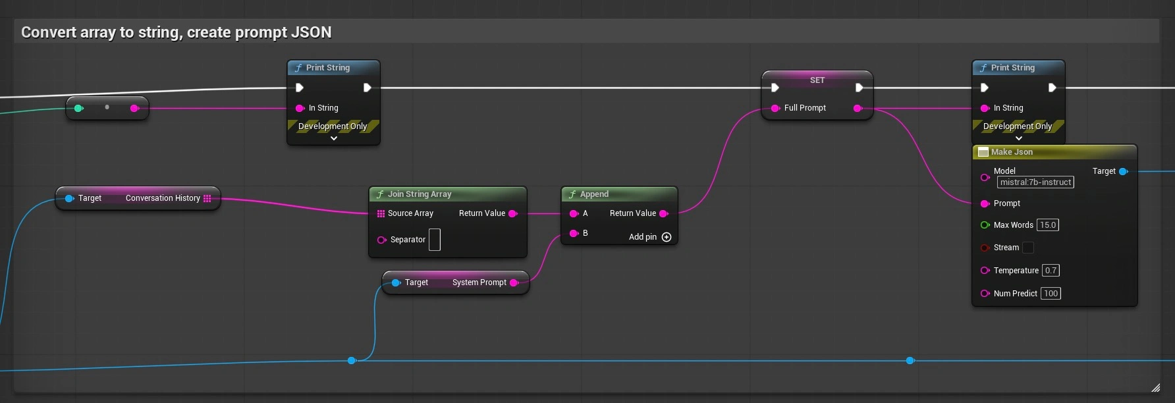
Task: Click into the Separator text field
Action: (435, 240)
